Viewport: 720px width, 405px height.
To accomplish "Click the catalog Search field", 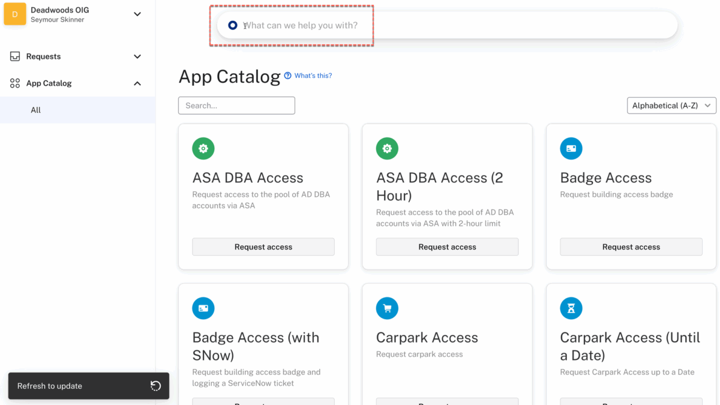I will click(x=236, y=105).
